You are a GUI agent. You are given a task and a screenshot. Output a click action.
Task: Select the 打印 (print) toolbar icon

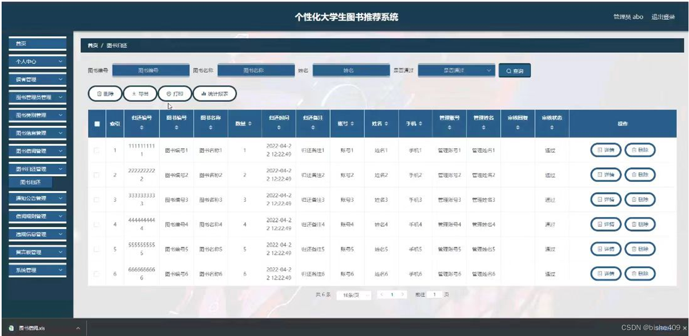tap(175, 93)
